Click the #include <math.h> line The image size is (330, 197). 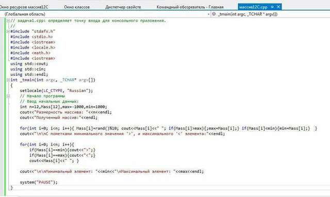click(30, 53)
